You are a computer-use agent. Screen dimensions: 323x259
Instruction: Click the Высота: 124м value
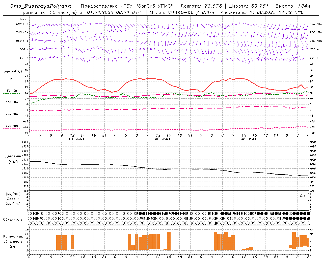point(293,6)
